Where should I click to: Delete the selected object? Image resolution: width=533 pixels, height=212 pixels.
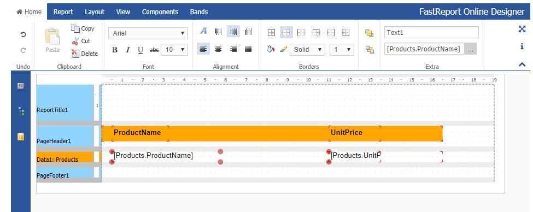(x=85, y=54)
